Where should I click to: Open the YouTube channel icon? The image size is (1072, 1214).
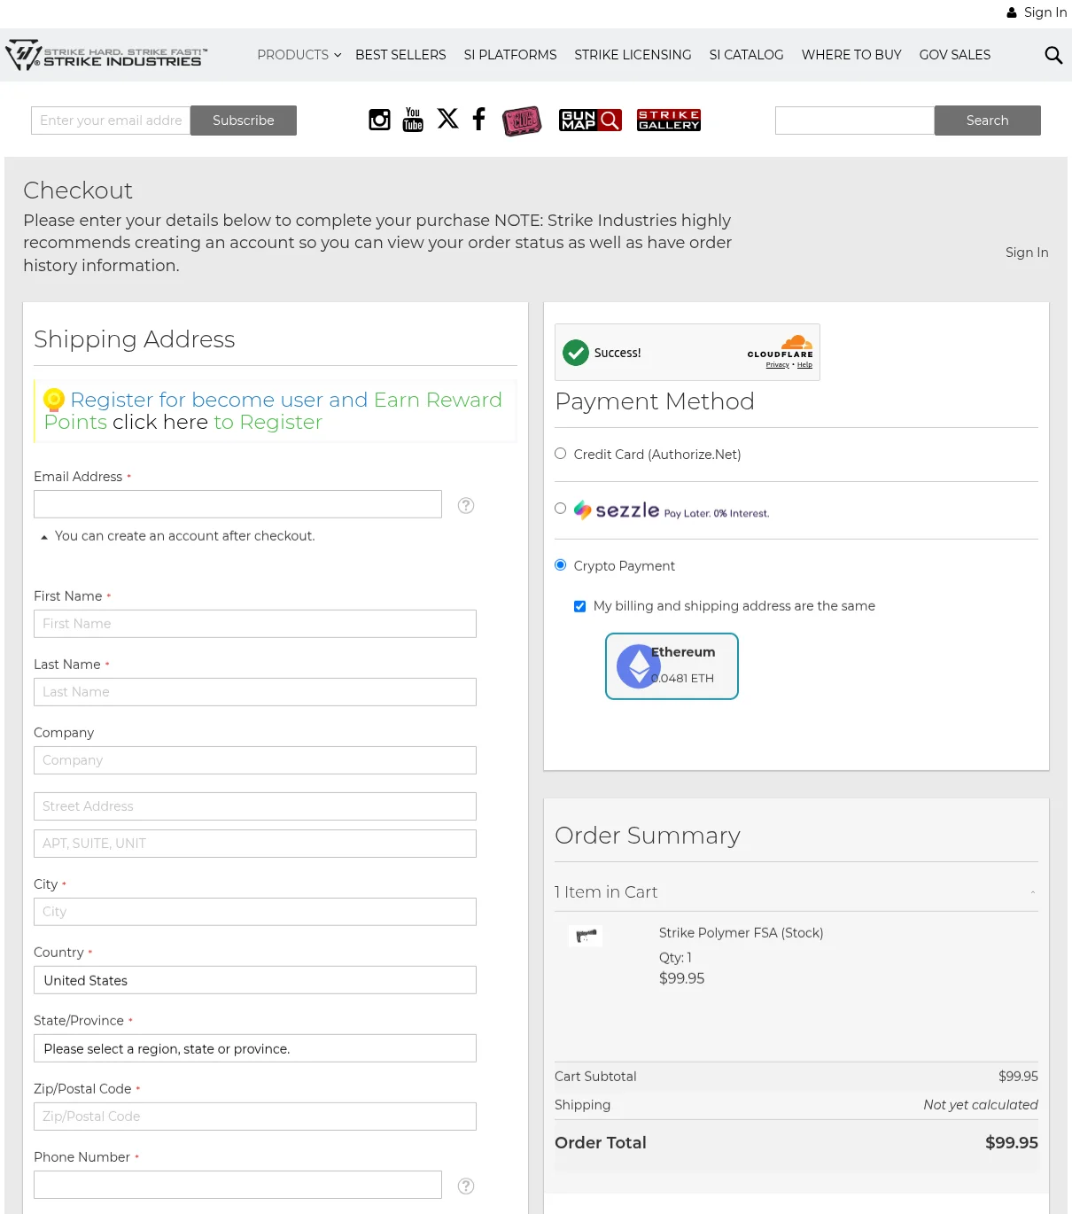tap(413, 120)
